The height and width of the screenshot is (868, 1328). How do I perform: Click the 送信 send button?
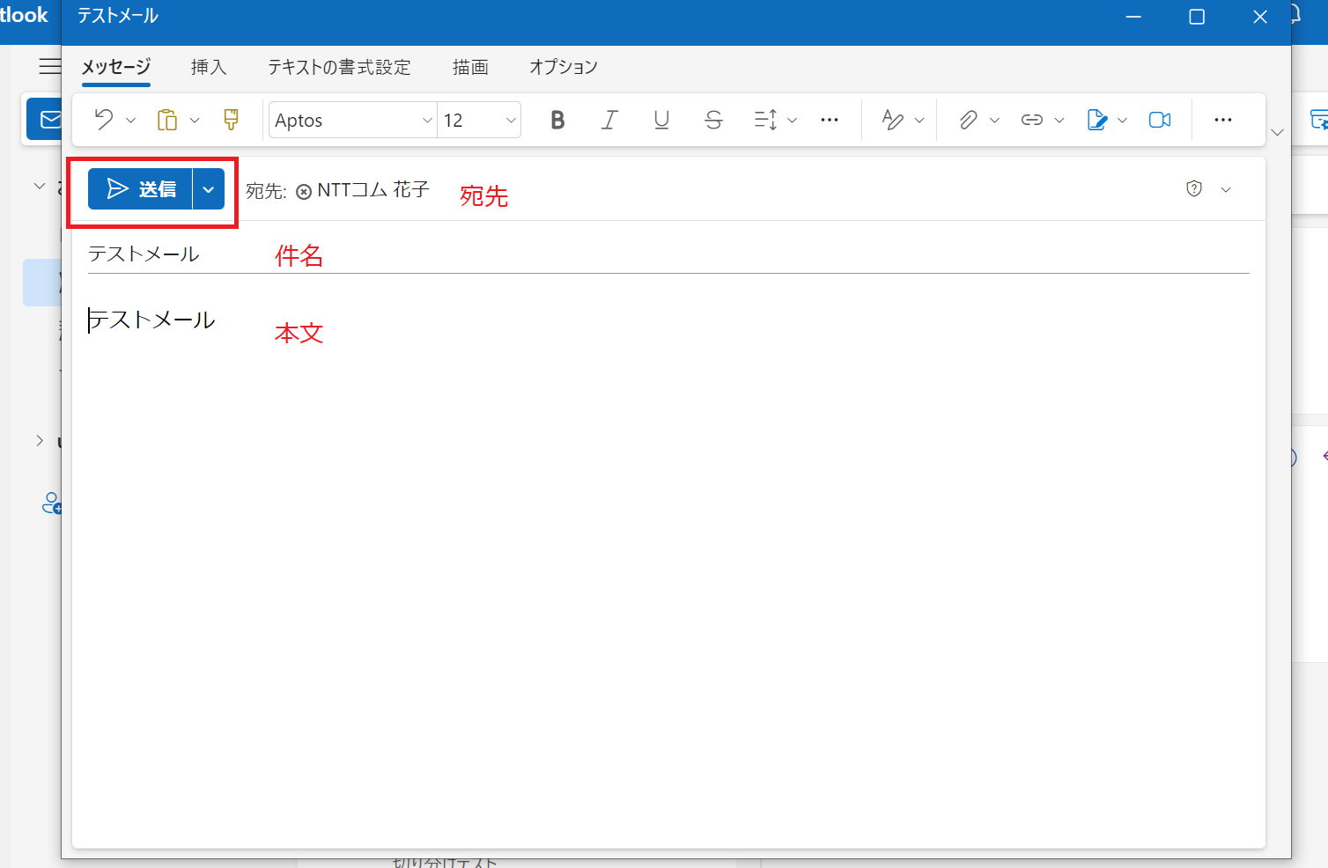[x=140, y=189]
